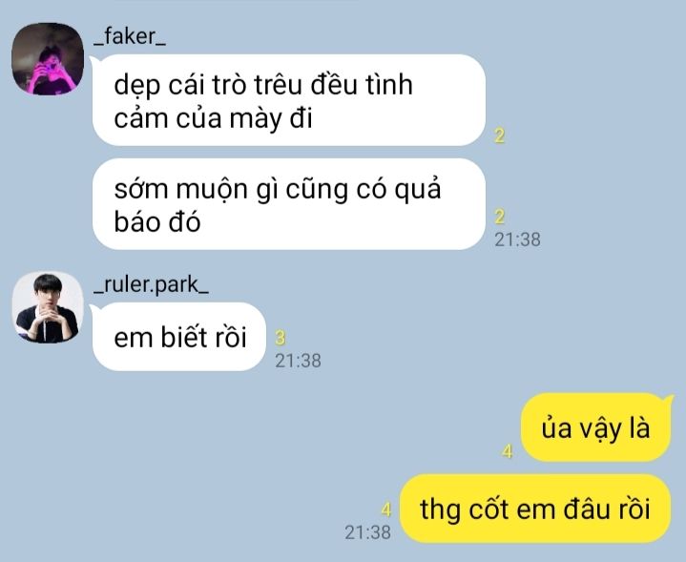Viewport: 686px width, 562px height.
Task: Tap the 21:38 timestamp next to 'em biết rồi'
Action: [298, 361]
